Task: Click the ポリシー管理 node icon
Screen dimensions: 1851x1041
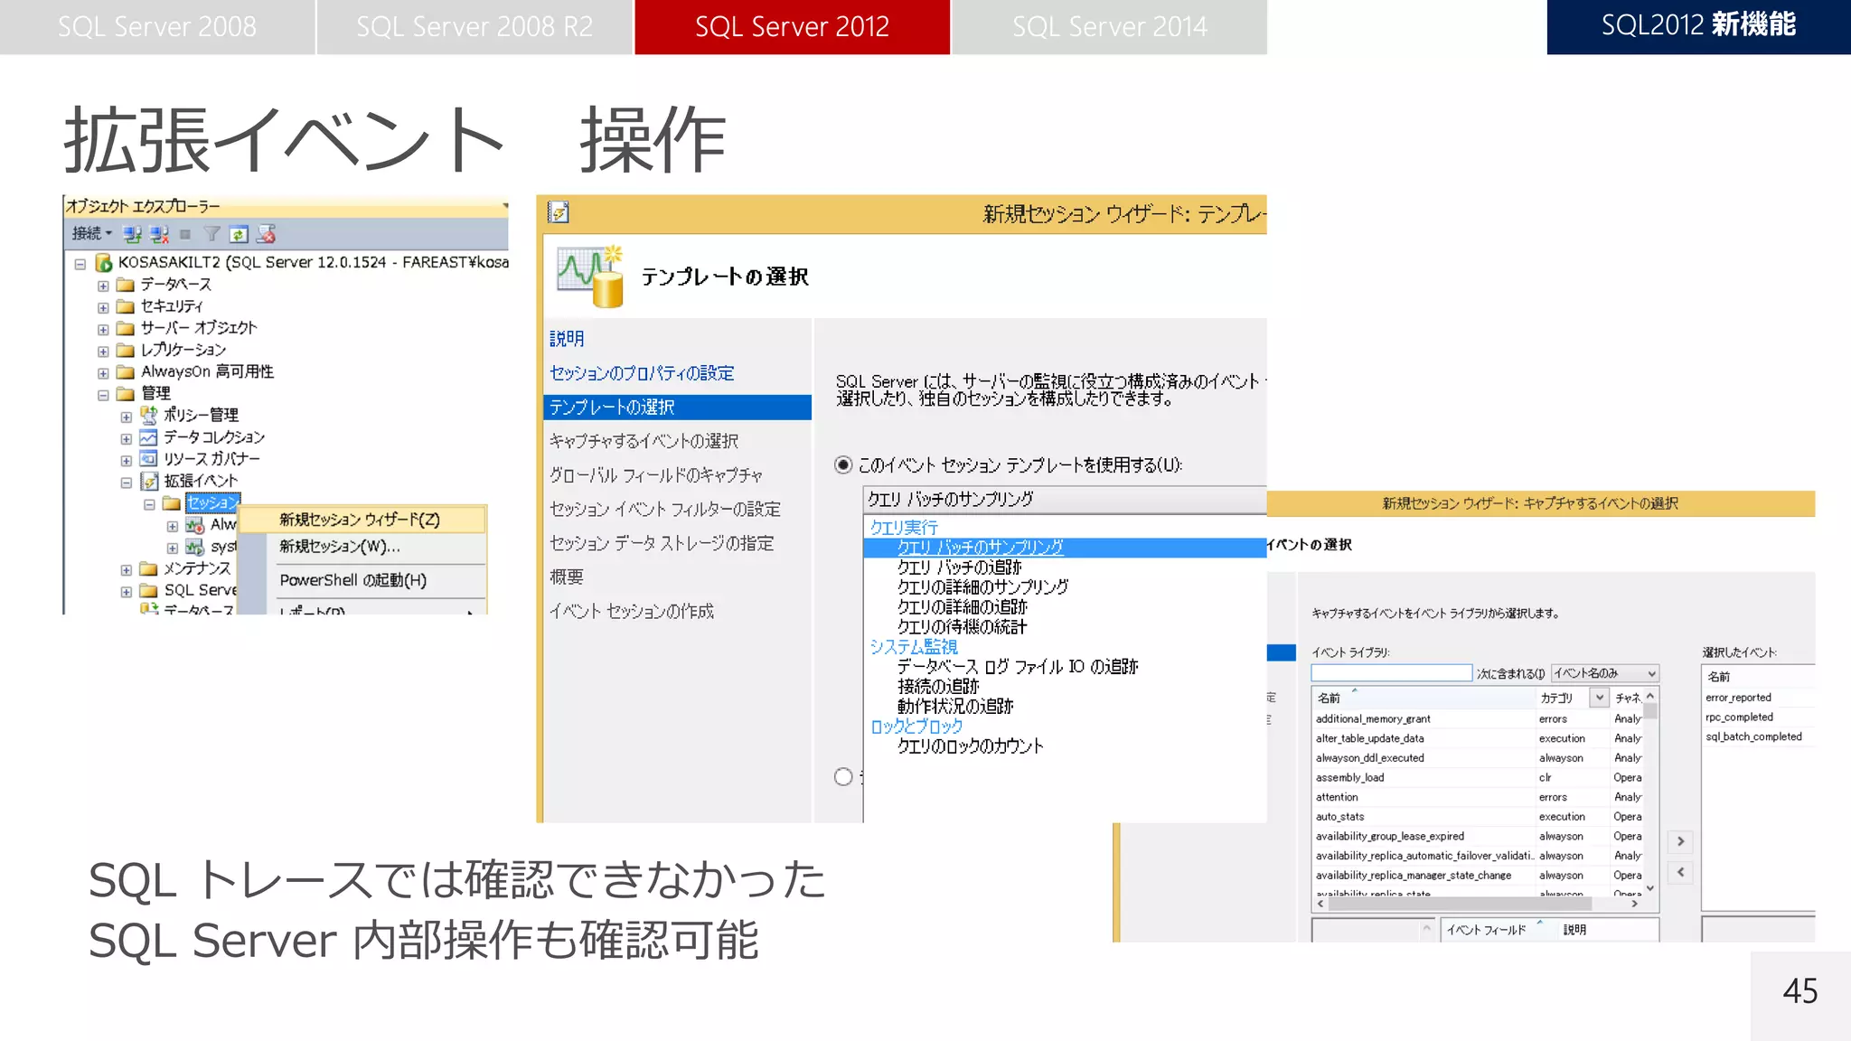Action: point(149,415)
